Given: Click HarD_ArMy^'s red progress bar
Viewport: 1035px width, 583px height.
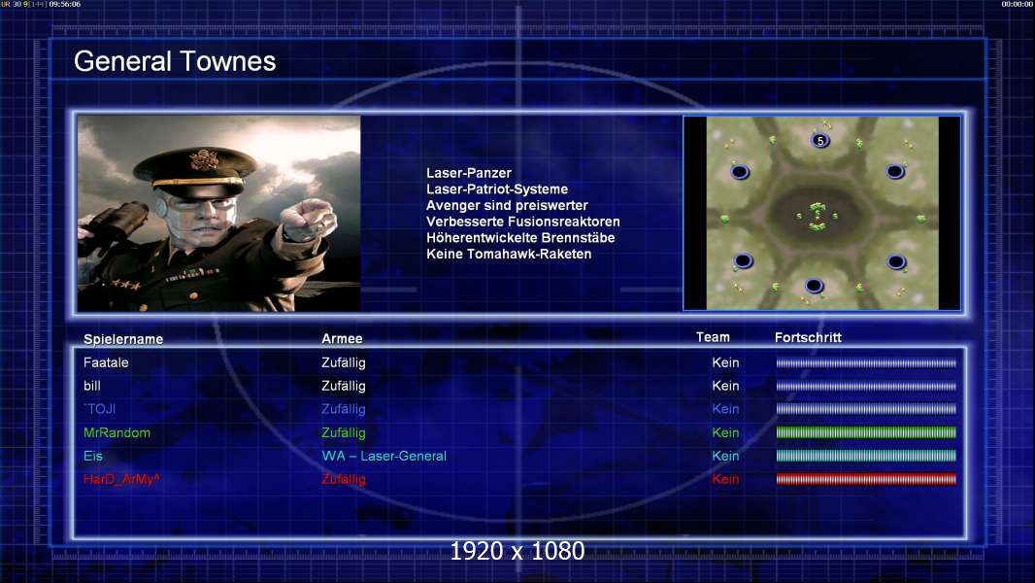Looking at the screenshot, I should tap(866, 479).
